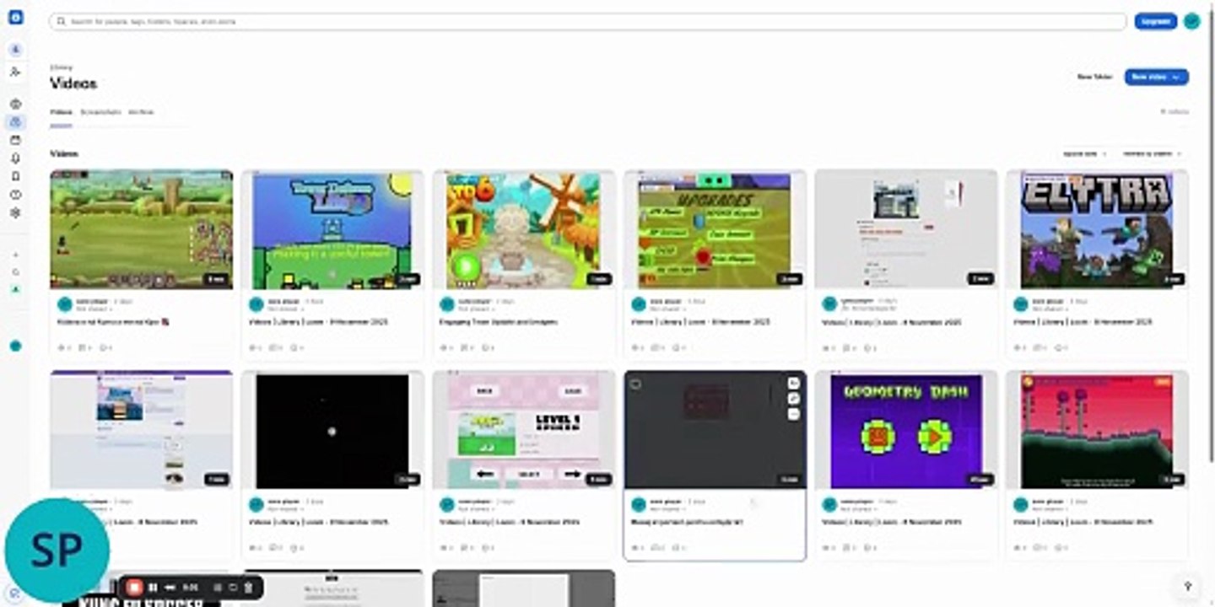Click the owner avatar on the Geometry Dash card
Image resolution: width=1215 pixels, height=607 pixels.
point(829,504)
